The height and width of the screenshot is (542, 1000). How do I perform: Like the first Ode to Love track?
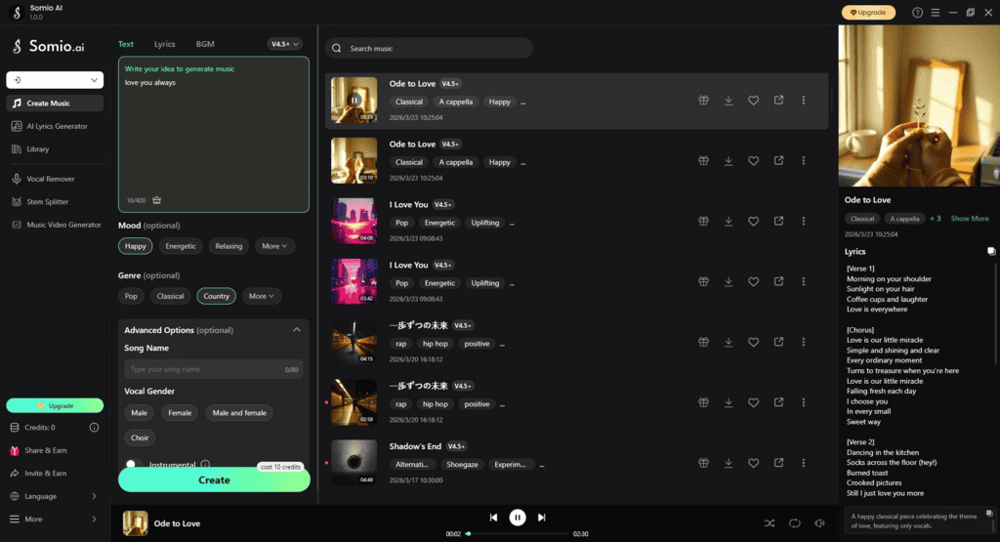click(753, 101)
